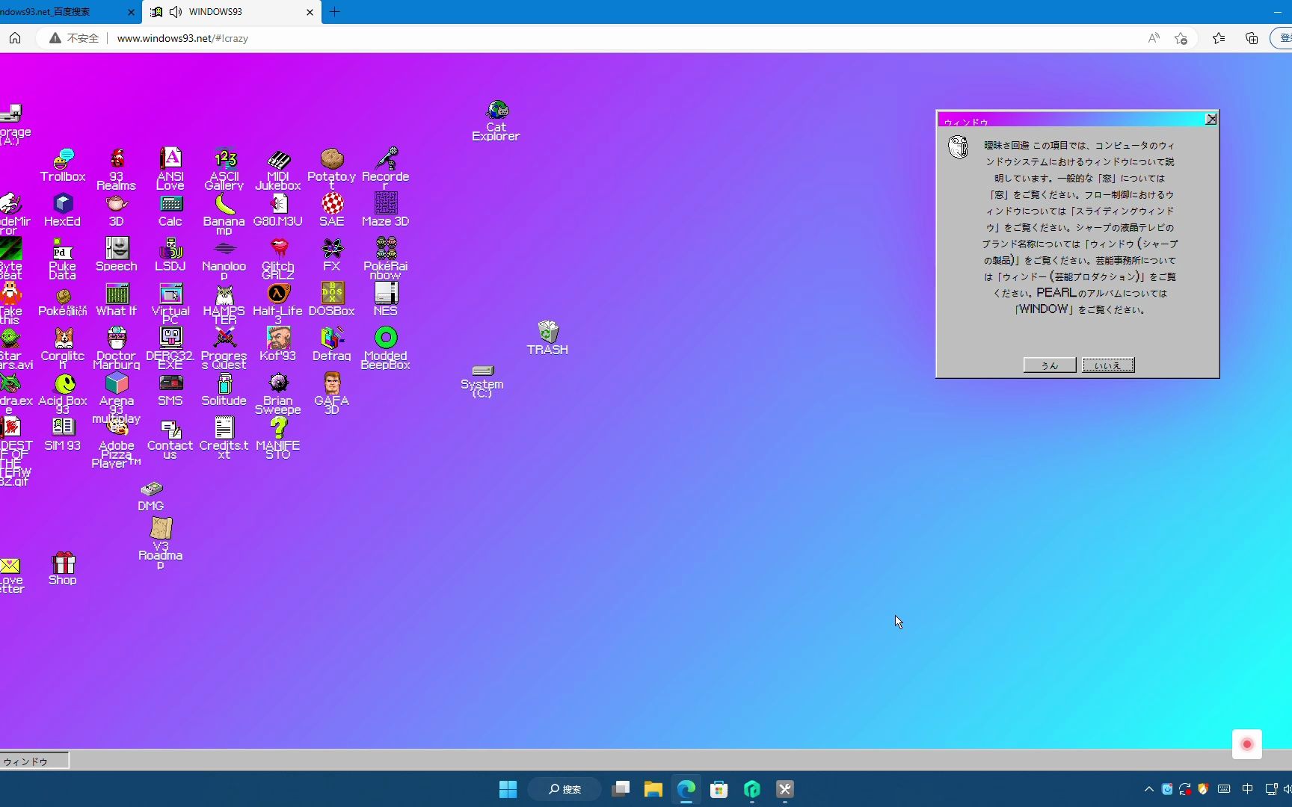
Task: Open the Doctor Marburg icon
Action: (x=117, y=348)
